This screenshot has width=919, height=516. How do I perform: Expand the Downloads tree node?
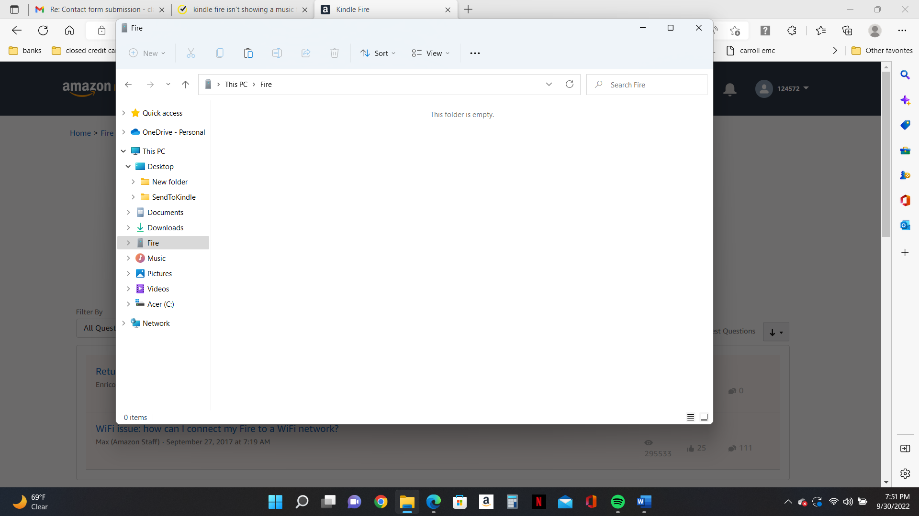128,228
